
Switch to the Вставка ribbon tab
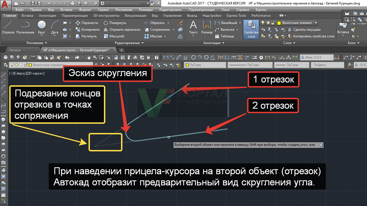point(27,16)
